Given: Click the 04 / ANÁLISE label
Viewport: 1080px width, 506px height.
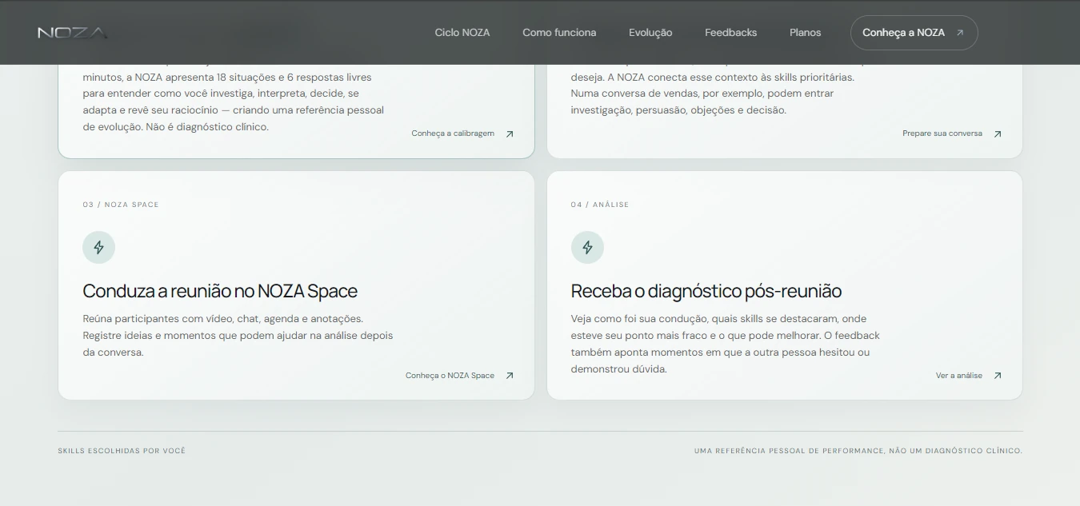Looking at the screenshot, I should click(x=600, y=205).
